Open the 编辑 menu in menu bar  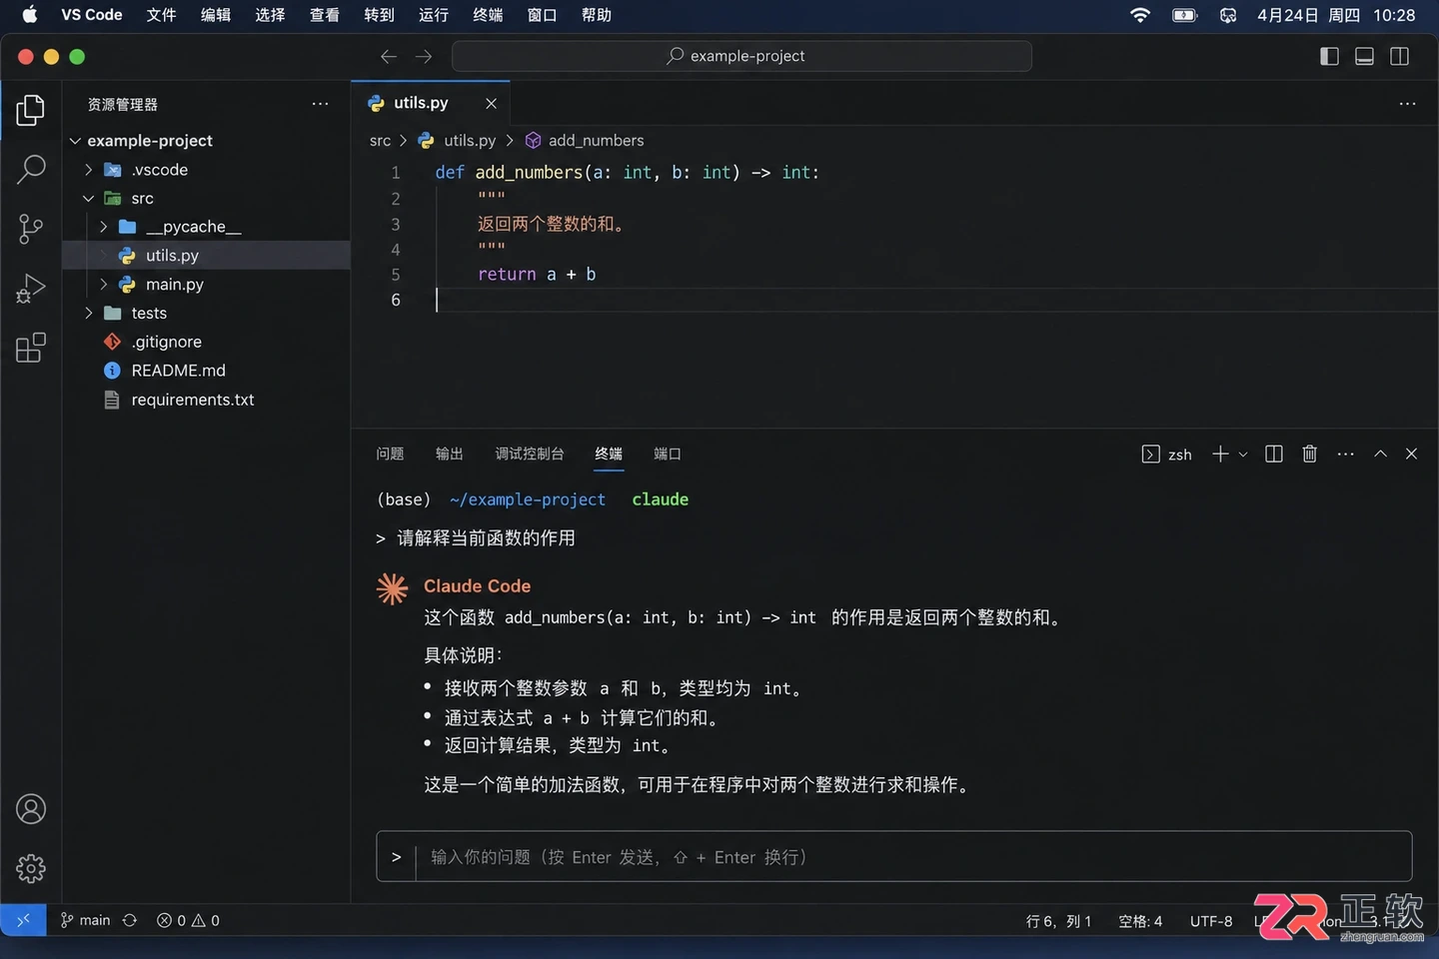(x=216, y=15)
